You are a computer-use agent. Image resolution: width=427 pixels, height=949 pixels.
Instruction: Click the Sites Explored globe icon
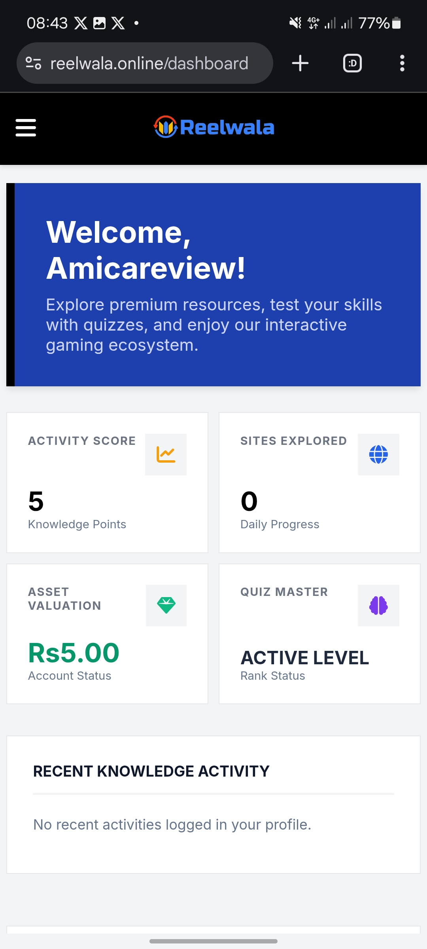(378, 454)
